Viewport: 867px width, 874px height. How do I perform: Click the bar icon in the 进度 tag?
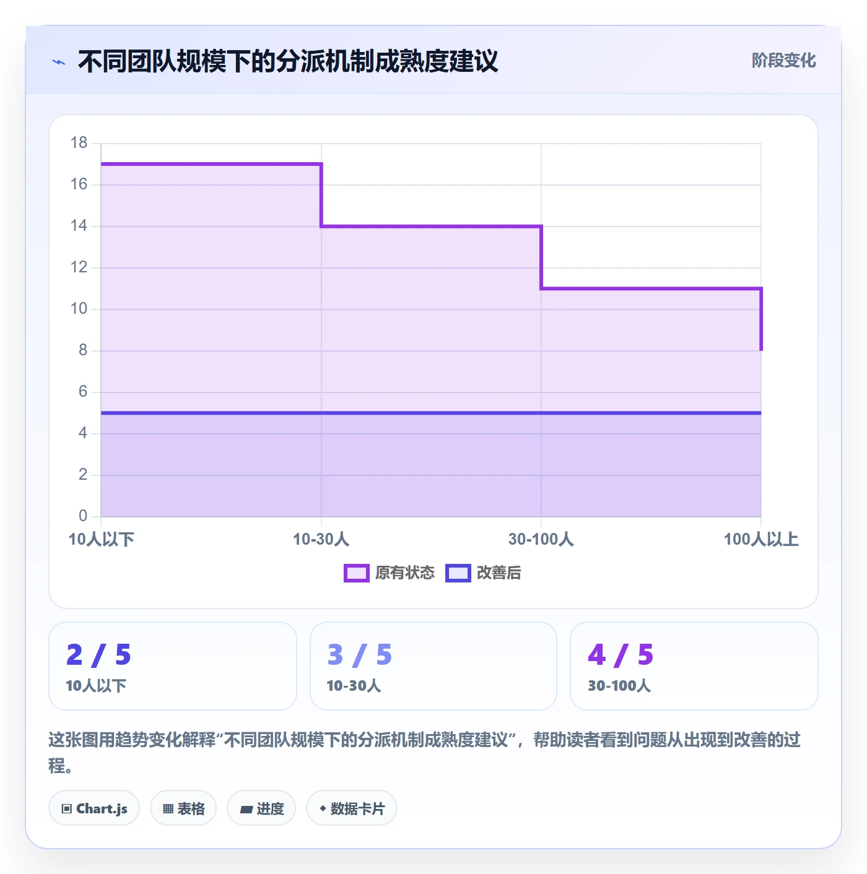(x=246, y=809)
